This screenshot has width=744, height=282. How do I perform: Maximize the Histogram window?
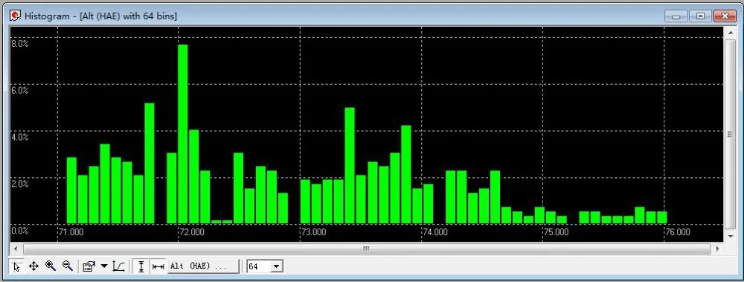(x=700, y=16)
